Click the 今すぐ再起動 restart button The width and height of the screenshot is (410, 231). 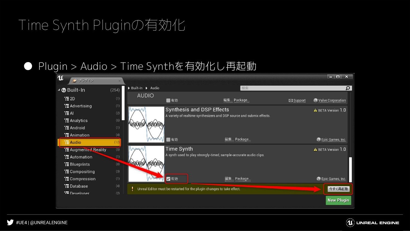(x=338, y=189)
